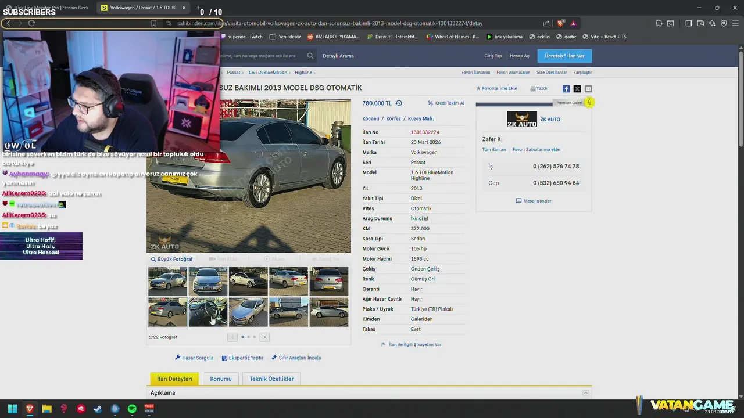Select the Volkswagen / Passat browser tab

144,8
